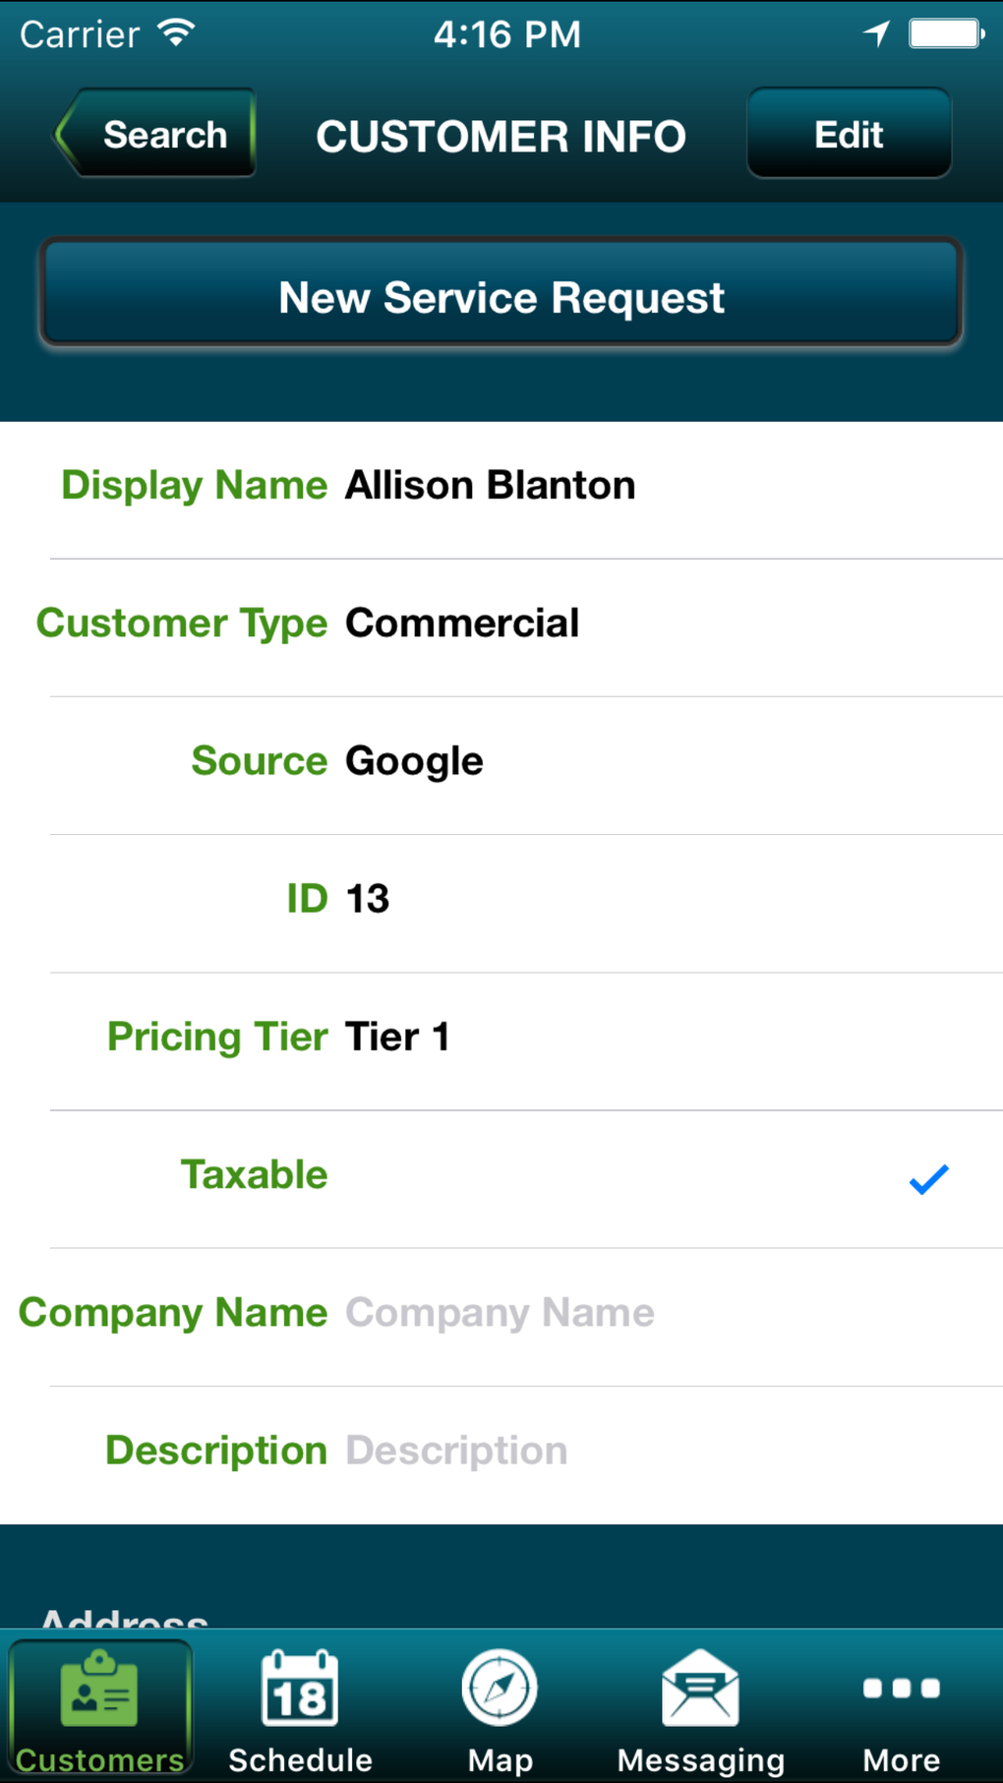This screenshot has width=1003, height=1783.
Task: Open the Source field showing Google
Action: coord(414,761)
